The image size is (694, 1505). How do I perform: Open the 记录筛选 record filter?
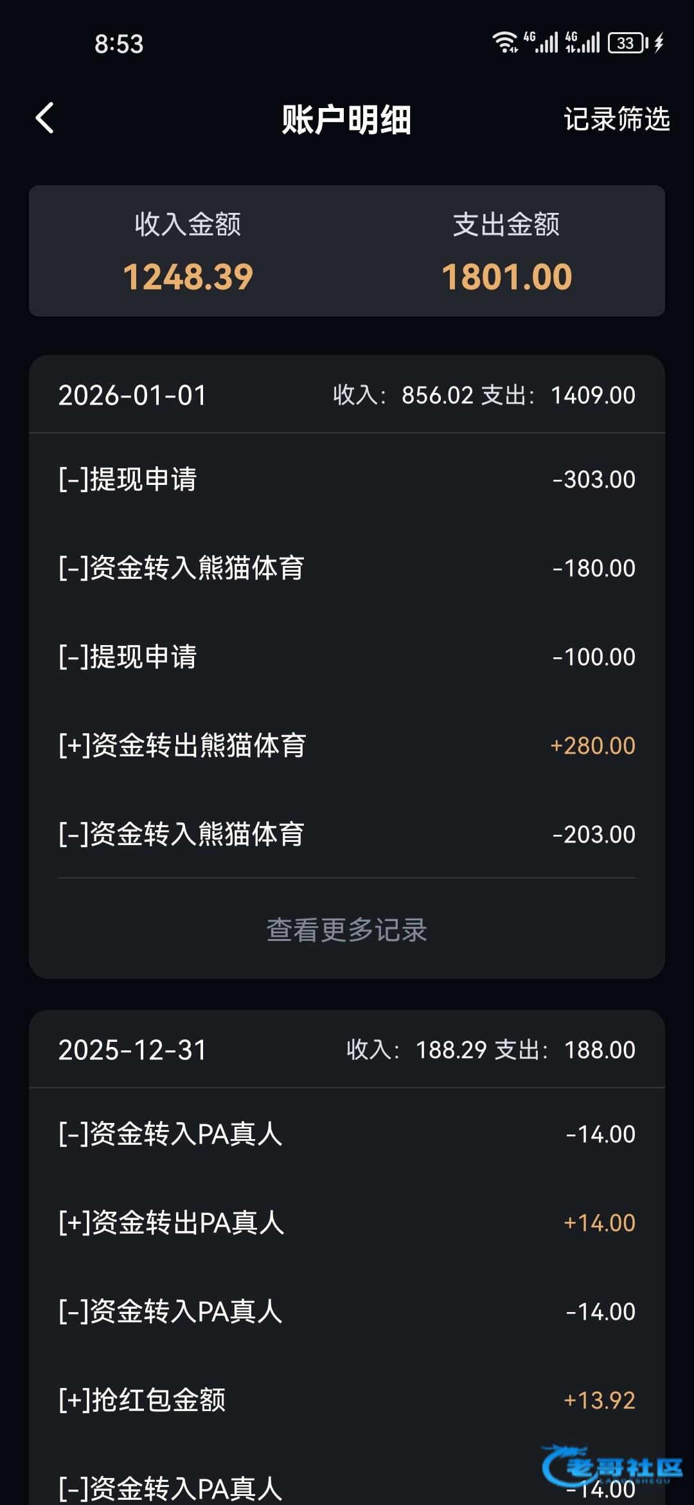coord(616,120)
